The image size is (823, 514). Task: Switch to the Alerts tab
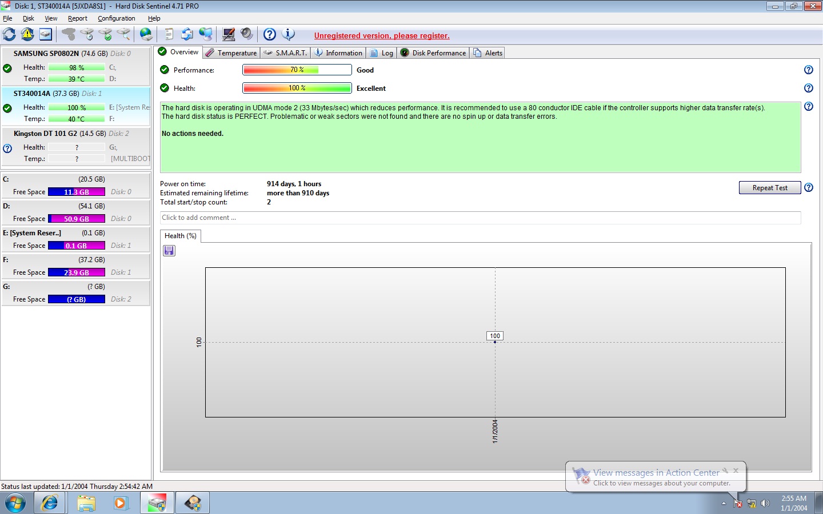[488, 53]
